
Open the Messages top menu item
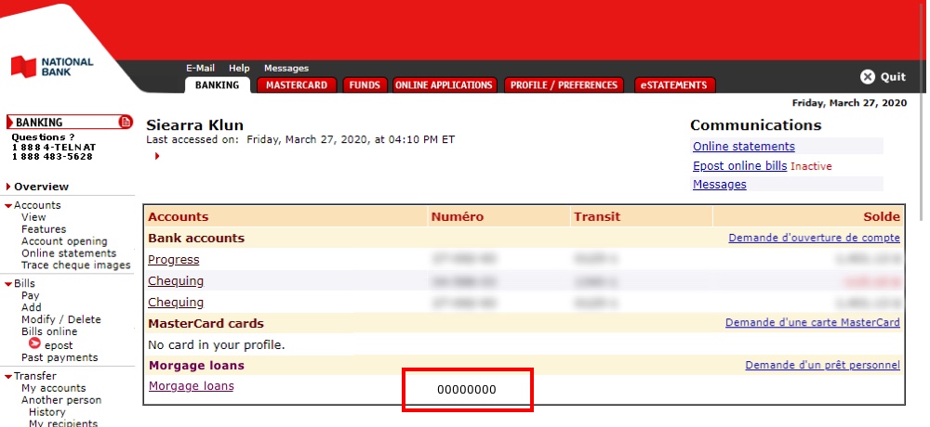pyautogui.click(x=286, y=68)
